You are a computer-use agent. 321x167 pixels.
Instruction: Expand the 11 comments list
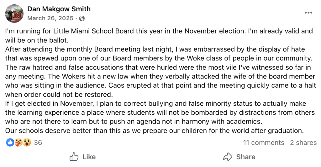coord(263,143)
